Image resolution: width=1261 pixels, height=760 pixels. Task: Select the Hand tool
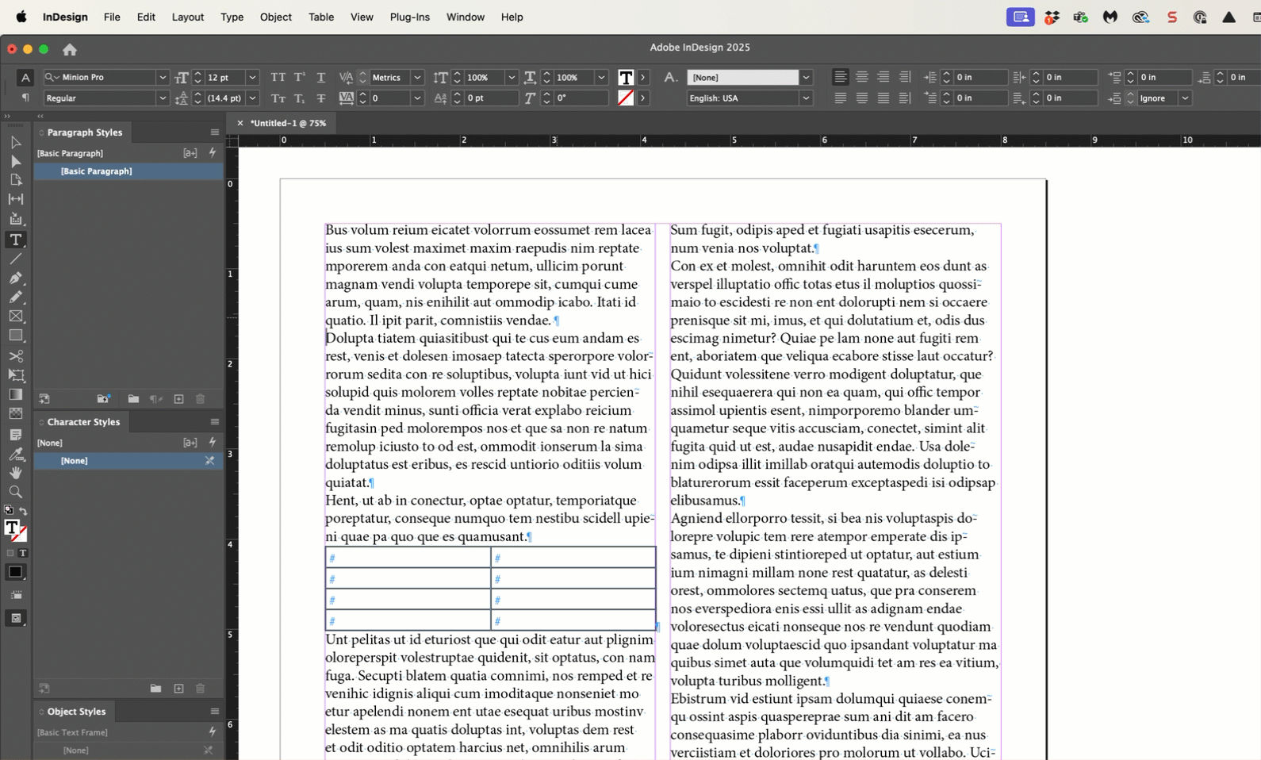15,473
